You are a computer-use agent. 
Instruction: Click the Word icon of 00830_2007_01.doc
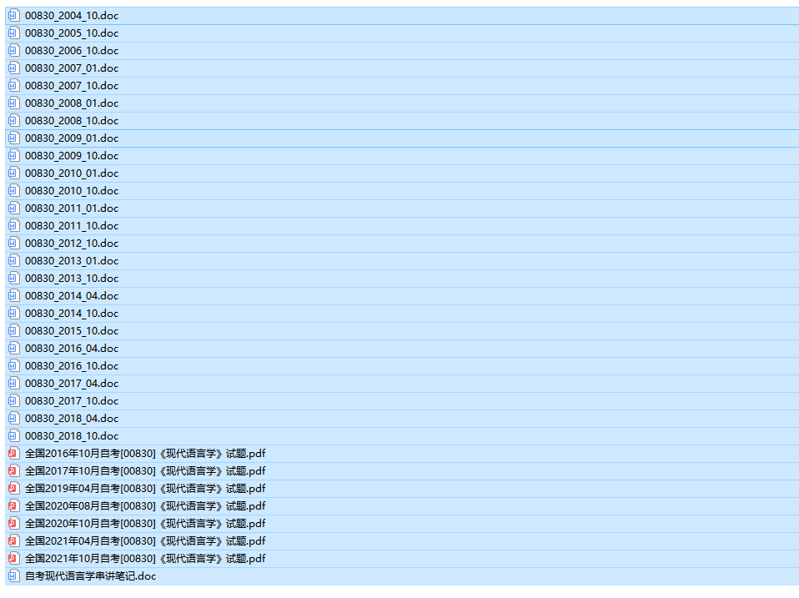(13, 68)
